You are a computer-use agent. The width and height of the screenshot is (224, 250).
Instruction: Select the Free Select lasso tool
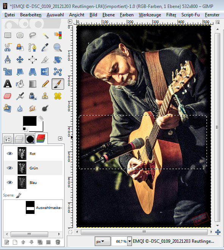[33, 35]
